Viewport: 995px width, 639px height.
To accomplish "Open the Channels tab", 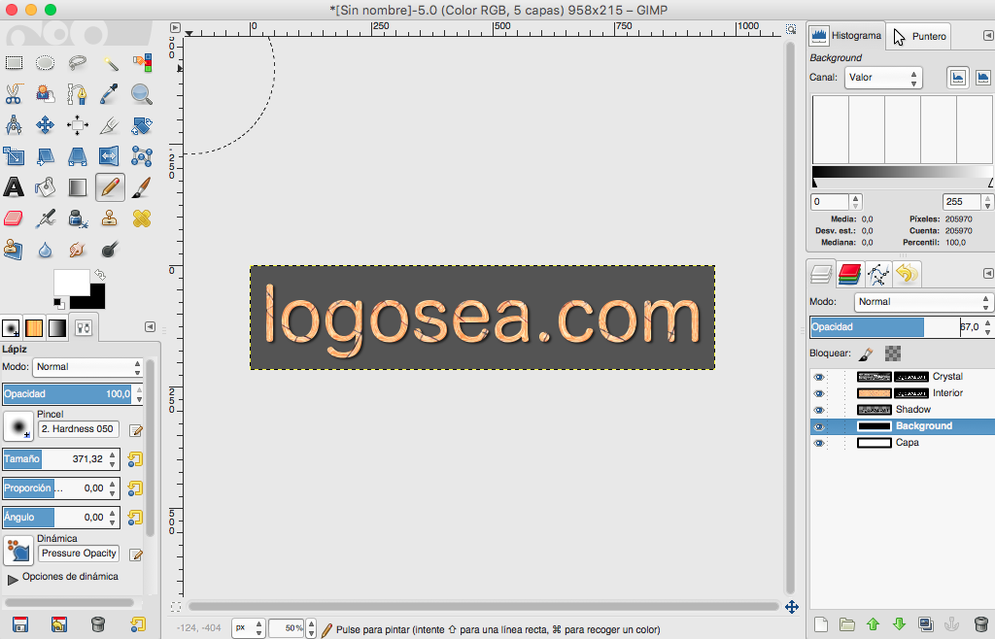I will 849,274.
